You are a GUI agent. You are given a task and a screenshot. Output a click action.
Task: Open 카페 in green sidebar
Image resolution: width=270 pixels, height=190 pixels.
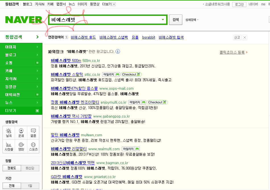[21, 71]
